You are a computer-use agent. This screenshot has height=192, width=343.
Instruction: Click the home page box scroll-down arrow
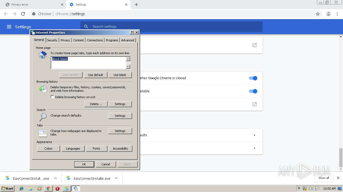(128, 67)
